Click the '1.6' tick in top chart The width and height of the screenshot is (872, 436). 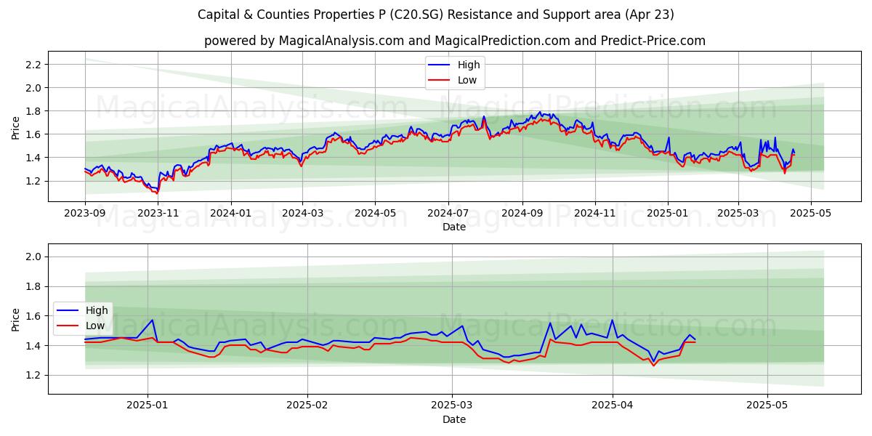click(34, 134)
